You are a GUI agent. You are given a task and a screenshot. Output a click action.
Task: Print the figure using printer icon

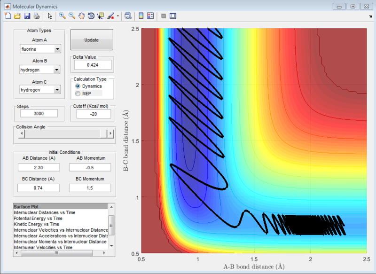(36, 16)
